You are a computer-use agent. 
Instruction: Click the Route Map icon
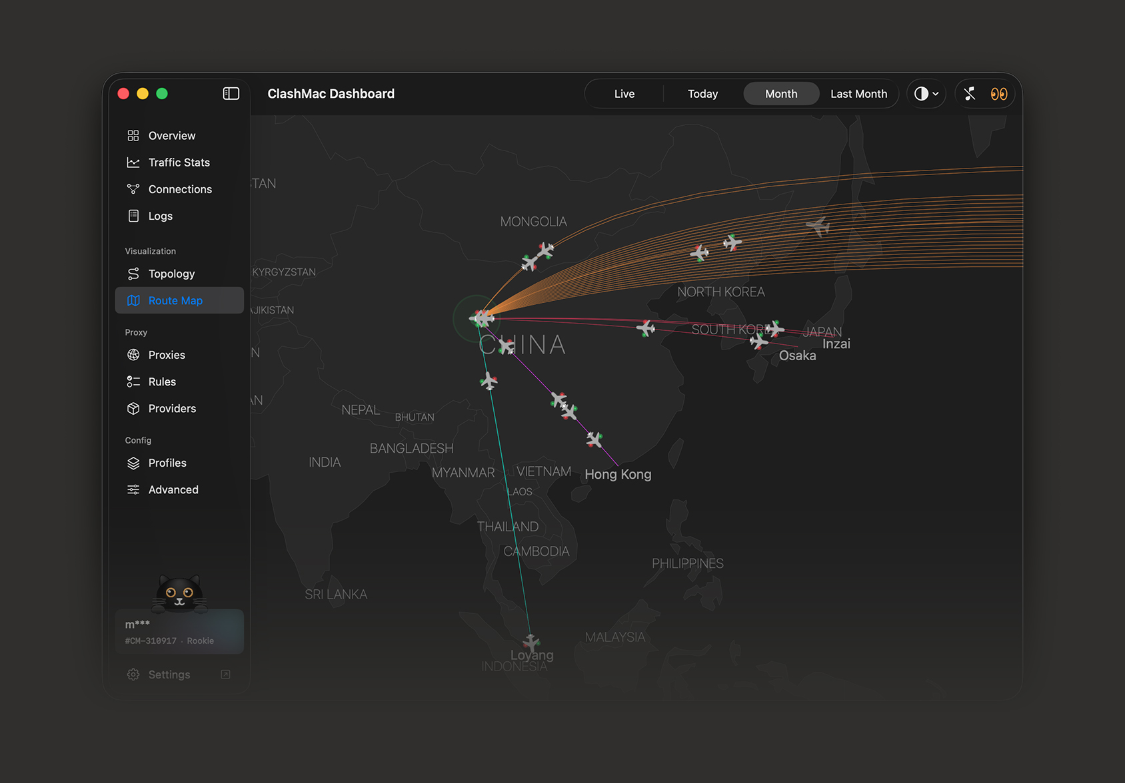pos(133,300)
